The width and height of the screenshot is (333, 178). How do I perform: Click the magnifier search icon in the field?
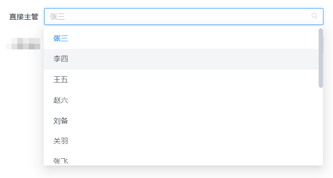[x=314, y=16]
